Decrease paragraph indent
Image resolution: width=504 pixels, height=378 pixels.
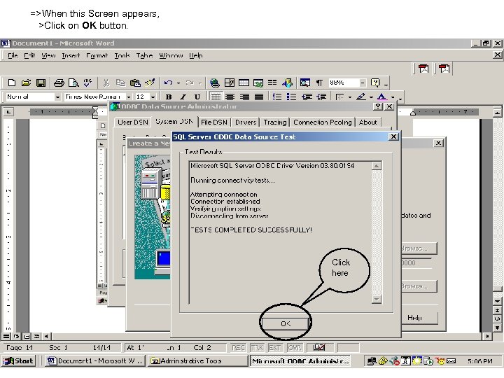tap(307, 97)
